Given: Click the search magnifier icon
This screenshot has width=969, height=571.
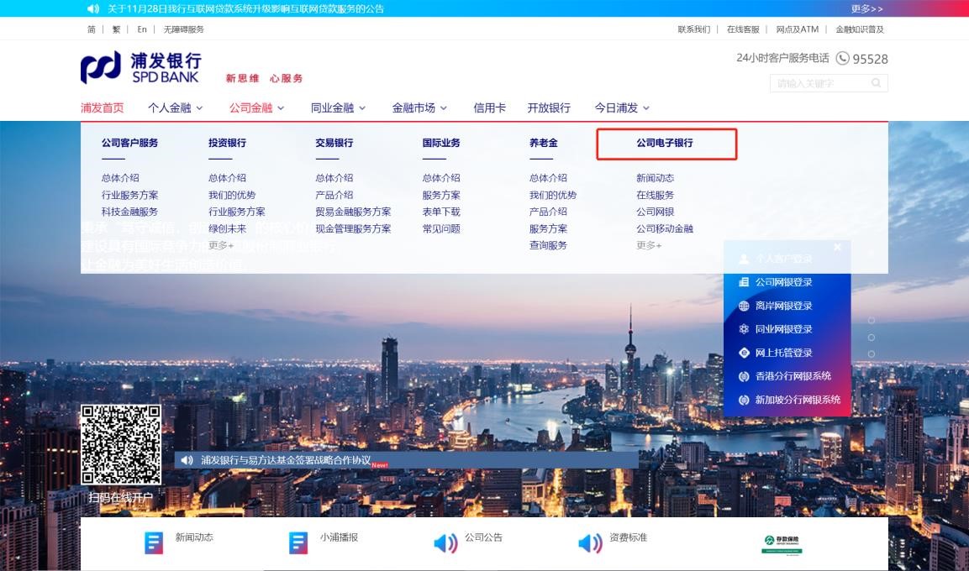Looking at the screenshot, I should pyautogui.click(x=876, y=83).
